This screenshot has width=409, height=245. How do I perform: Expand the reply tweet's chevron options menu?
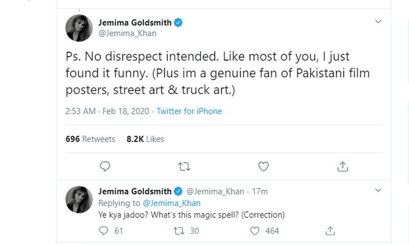(x=378, y=190)
